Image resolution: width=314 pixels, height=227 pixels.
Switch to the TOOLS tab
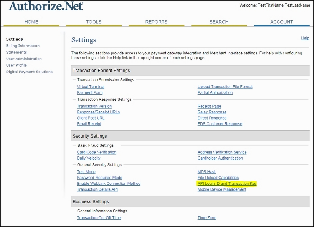tap(94, 22)
